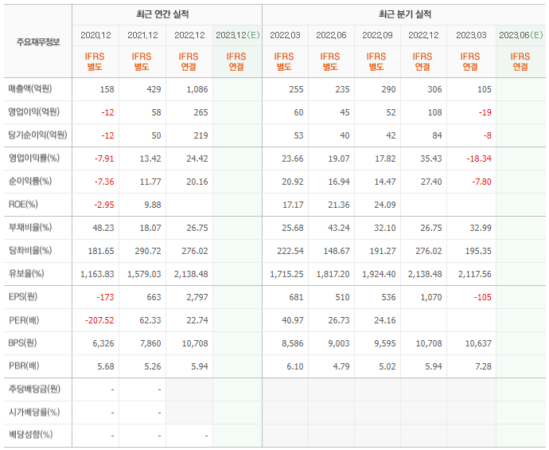Click the 'BPS(원)' row label
This screenshot has width=549, height=450.
point(23,343)
